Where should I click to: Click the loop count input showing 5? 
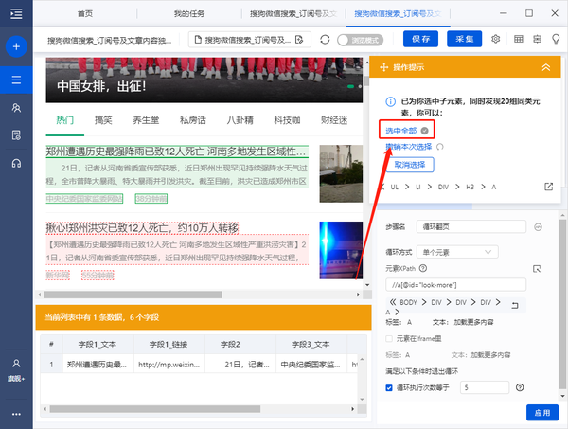[x=485, y=387]
